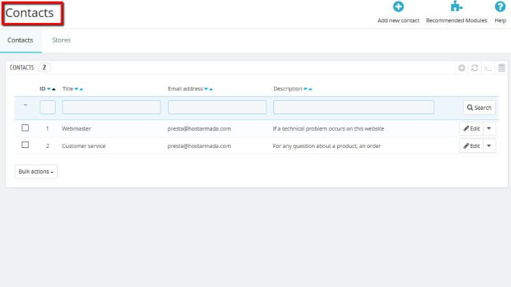Focus the Title filter field
The height and width of the screenshot is (287, 511).
pos(111,107)
